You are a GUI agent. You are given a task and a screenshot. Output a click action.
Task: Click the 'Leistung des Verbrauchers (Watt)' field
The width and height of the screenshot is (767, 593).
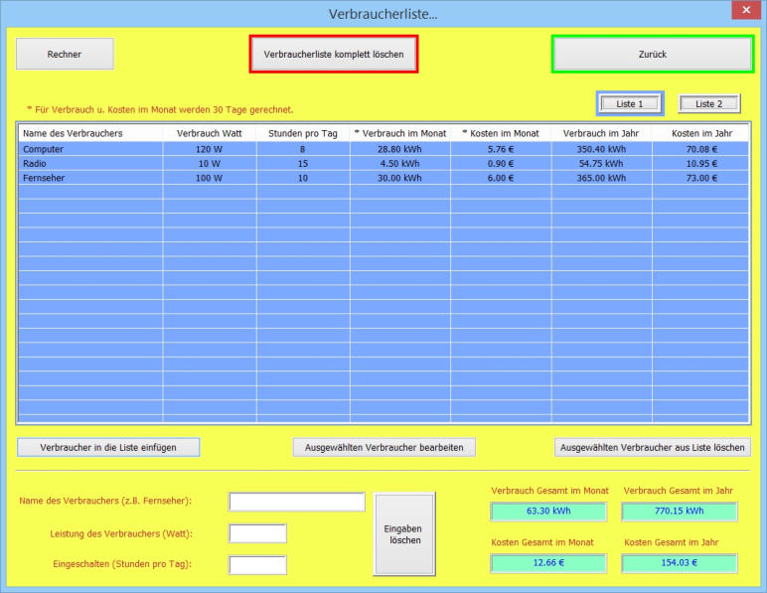[257, 533]
